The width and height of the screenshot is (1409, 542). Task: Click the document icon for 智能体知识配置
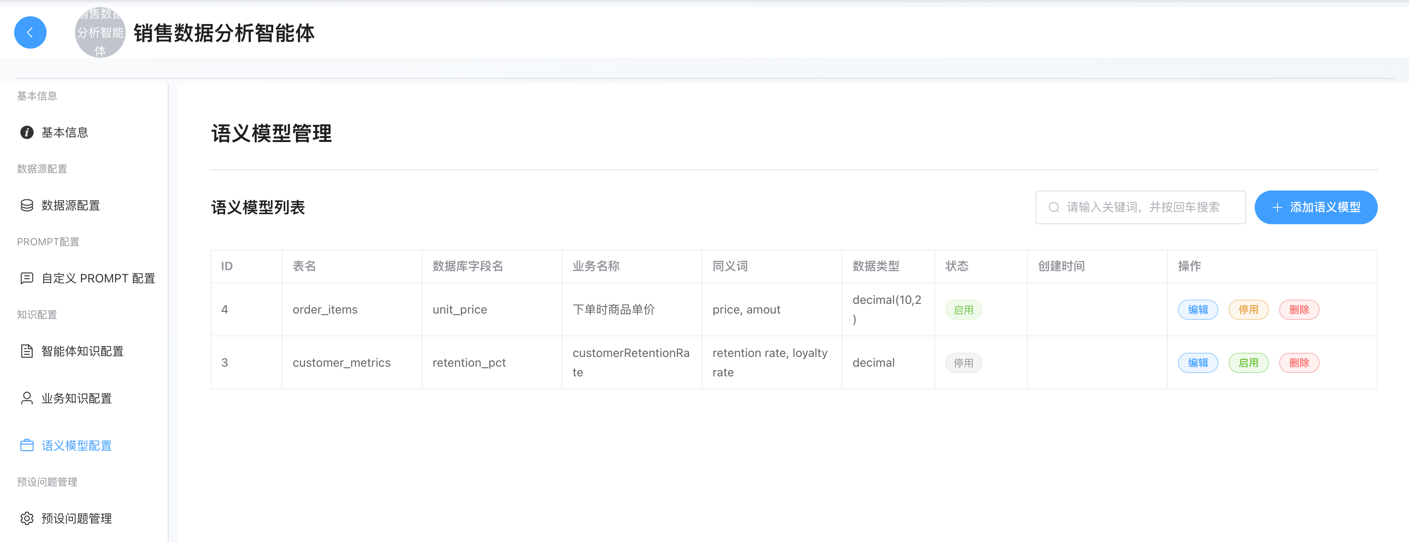[26, 351]
